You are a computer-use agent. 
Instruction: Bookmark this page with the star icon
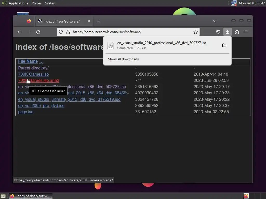[195, 32]
